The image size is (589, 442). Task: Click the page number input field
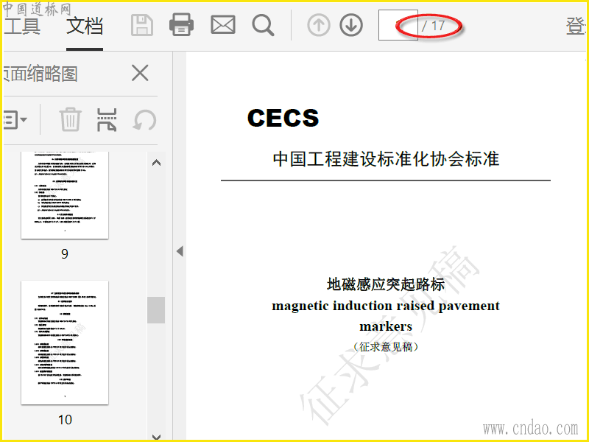click(x=398, y=25)
